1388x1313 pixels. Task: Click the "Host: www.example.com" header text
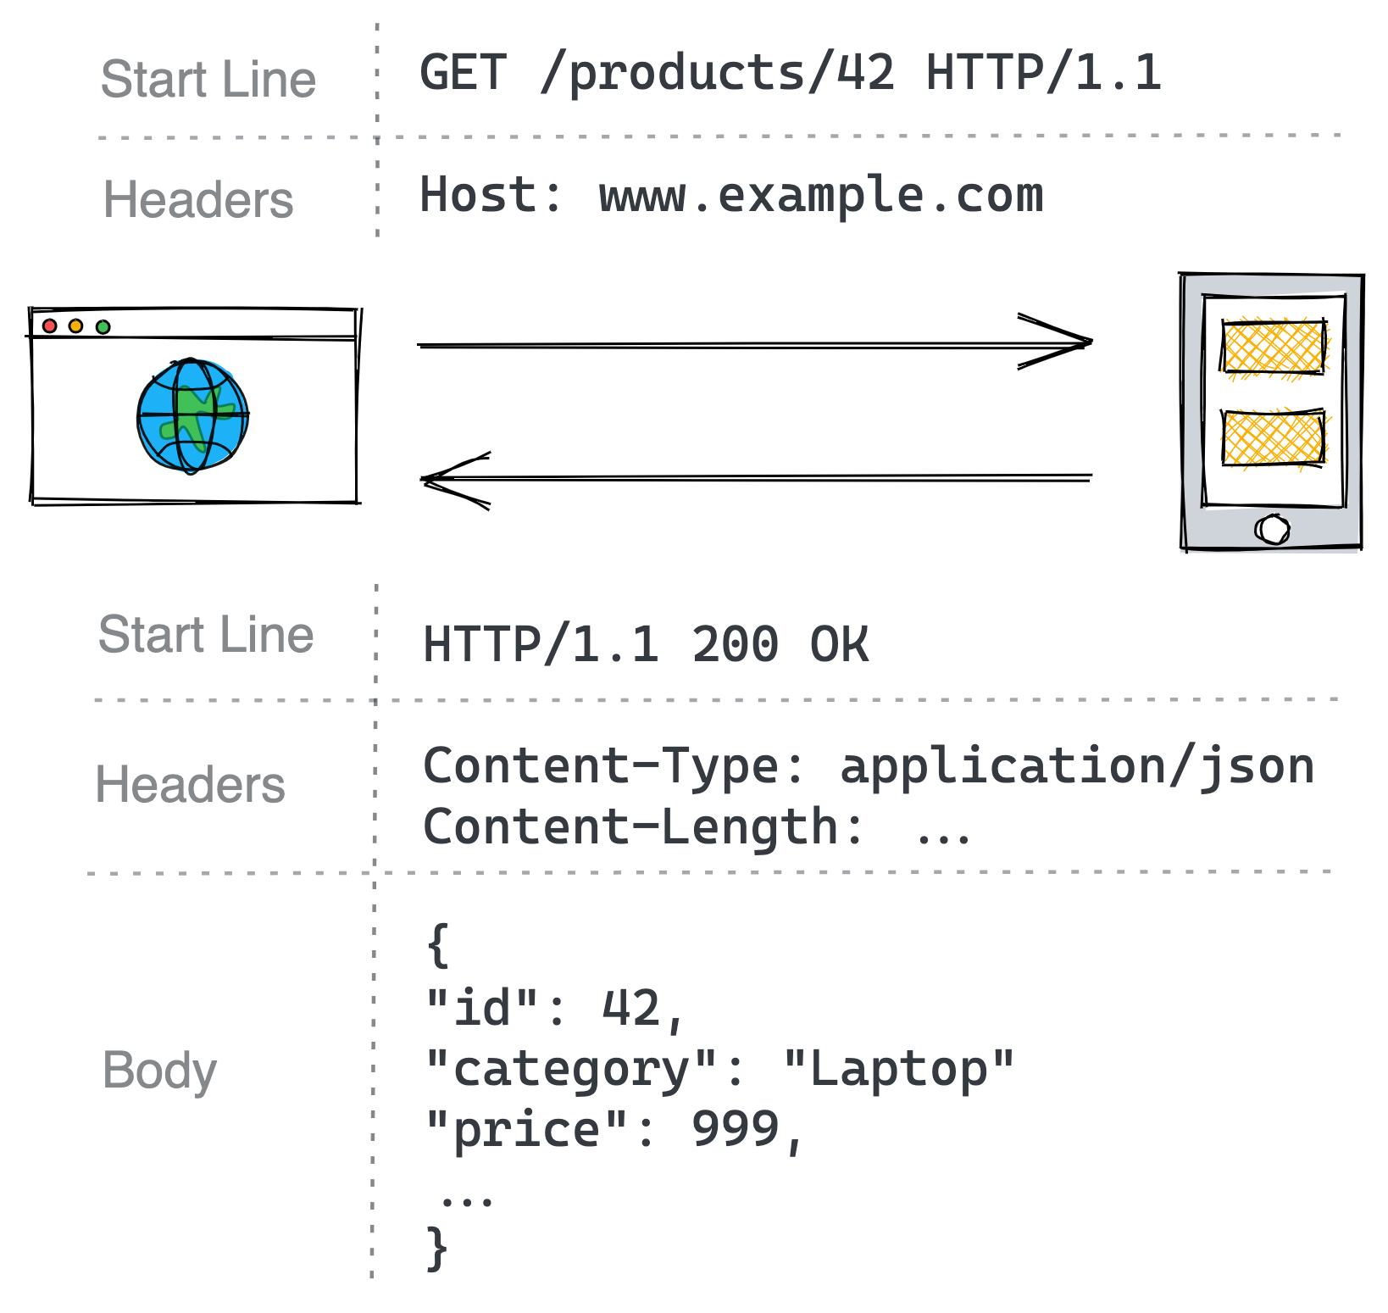pyautogui.click(x=731, y=196)
